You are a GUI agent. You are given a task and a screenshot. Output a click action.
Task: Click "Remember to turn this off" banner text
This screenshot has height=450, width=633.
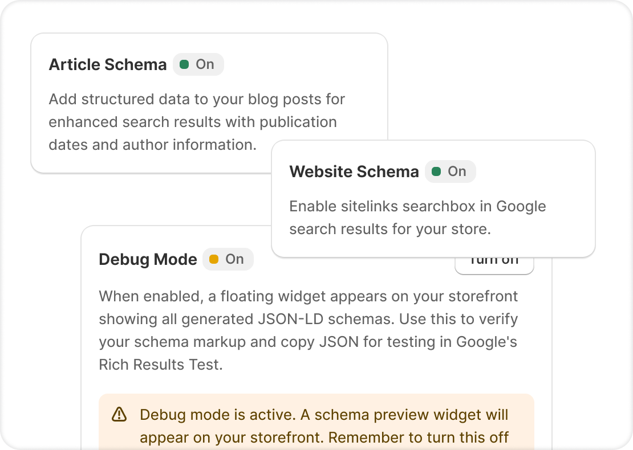[419, 437]
